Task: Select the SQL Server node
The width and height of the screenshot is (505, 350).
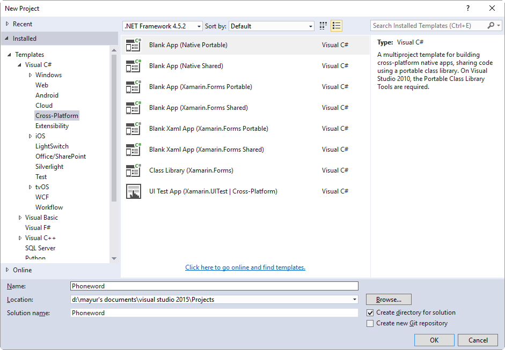Action: [x=40, y=248]
